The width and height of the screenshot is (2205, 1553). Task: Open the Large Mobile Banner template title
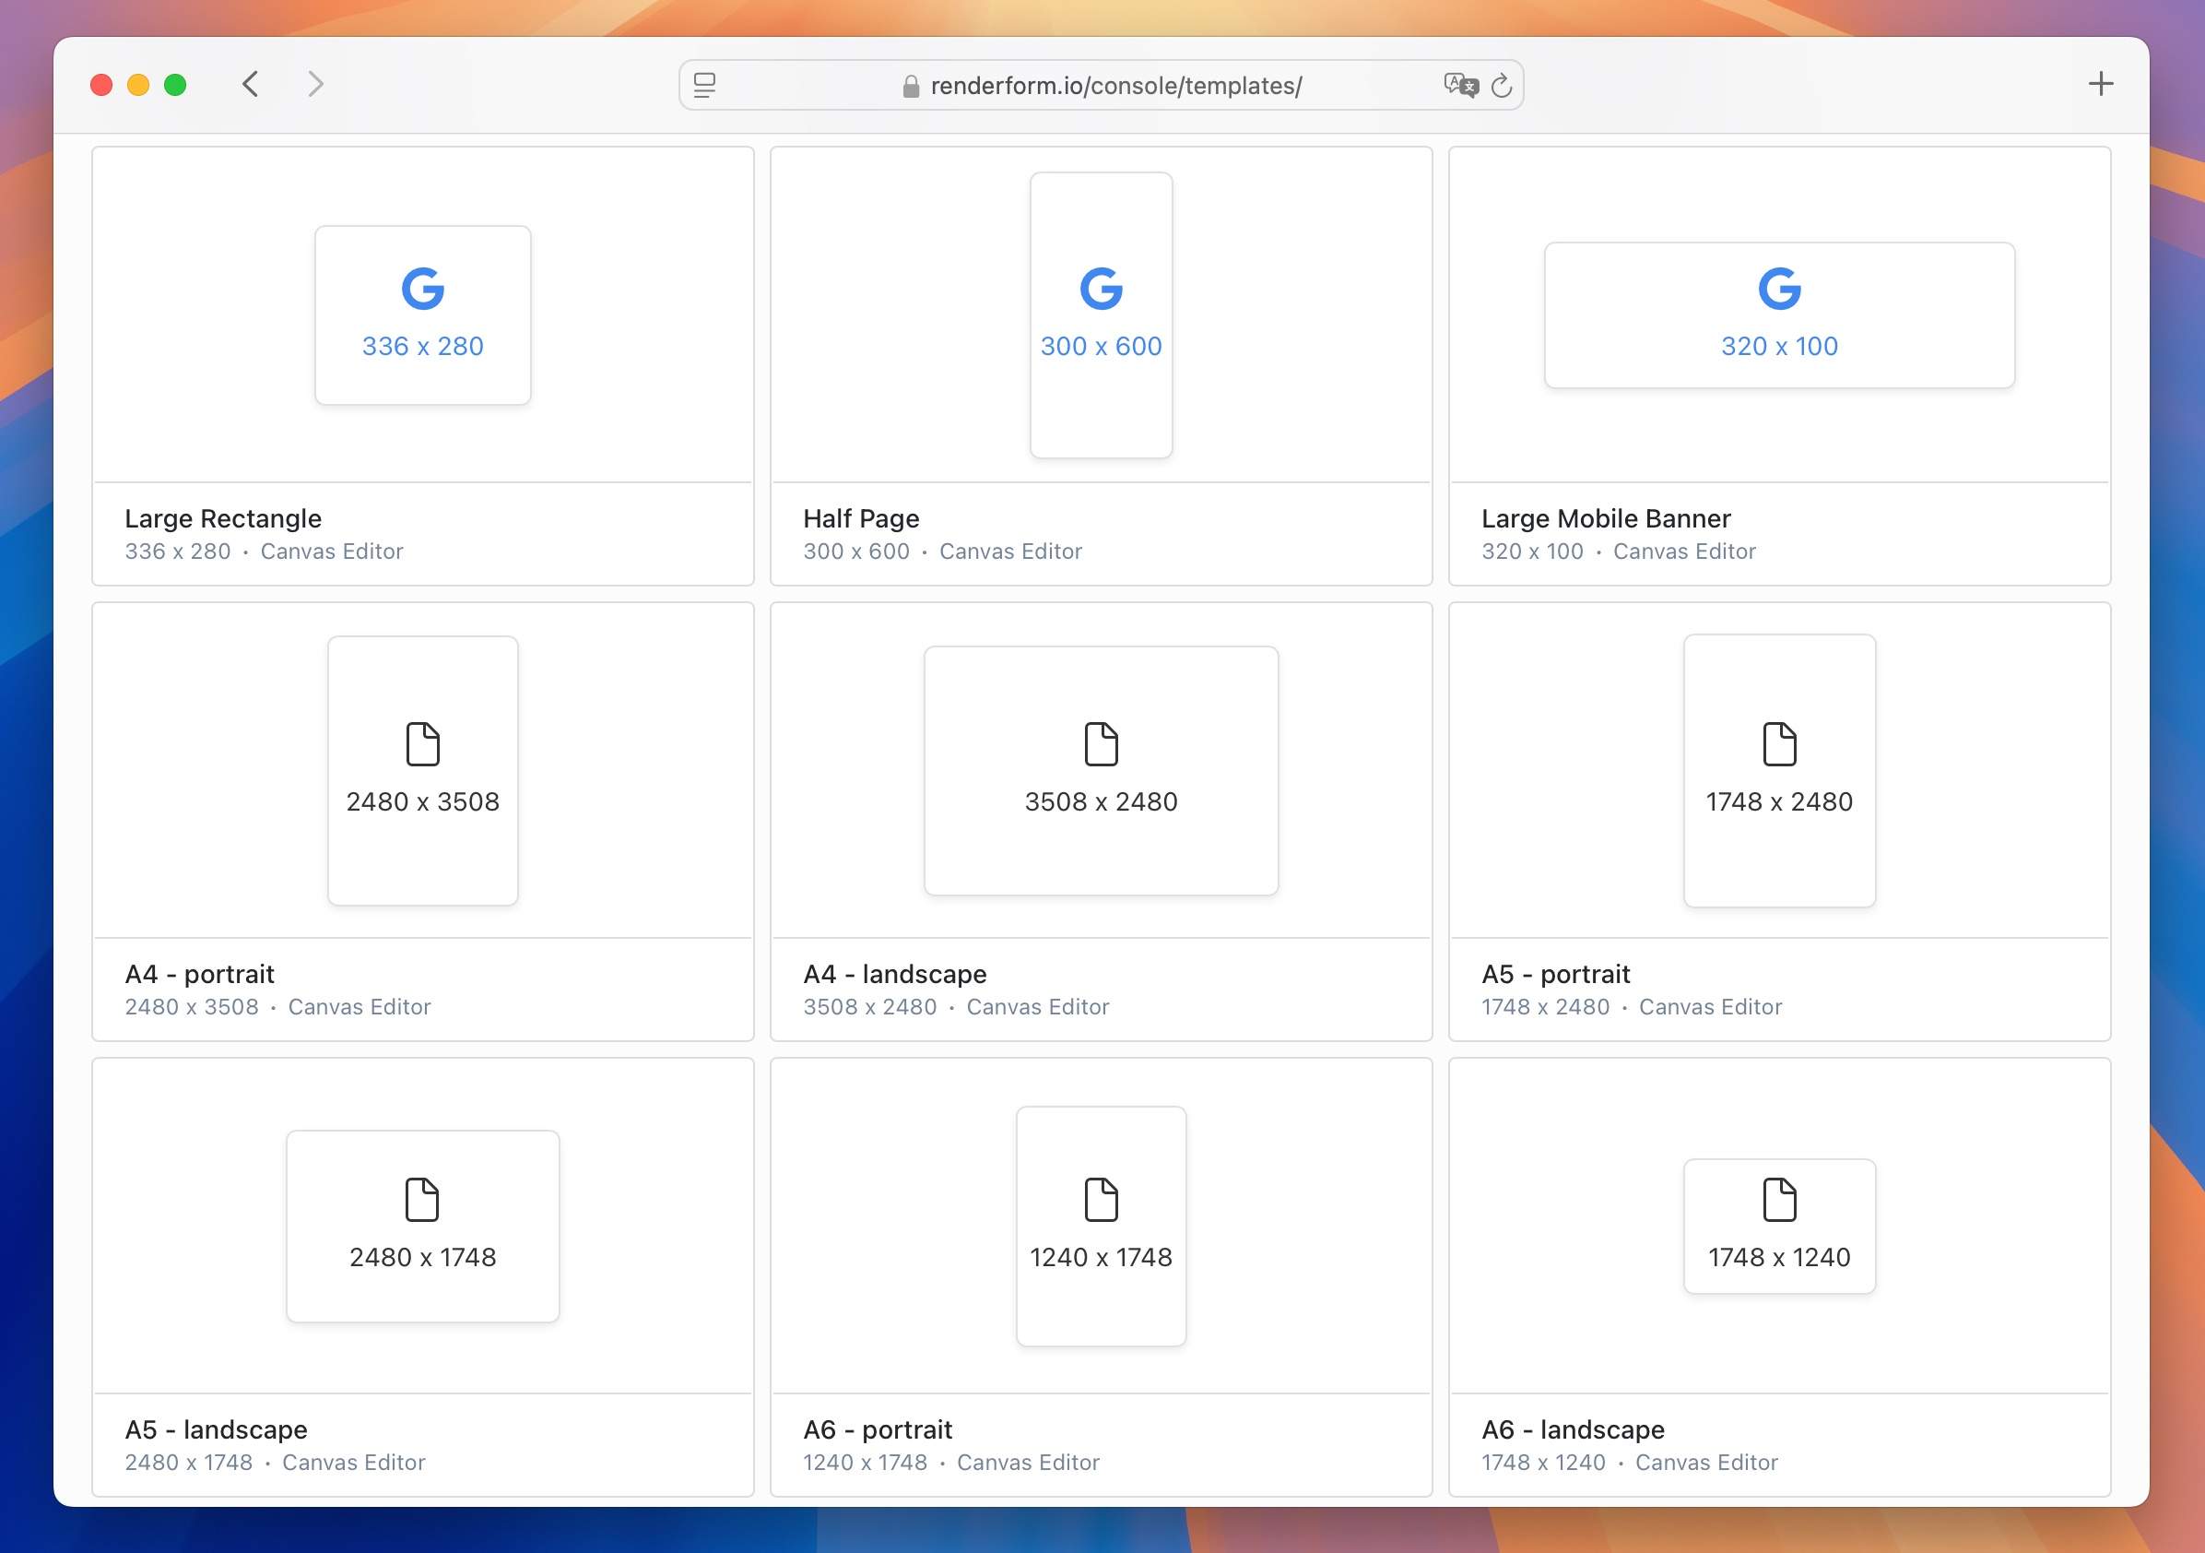1606,519
